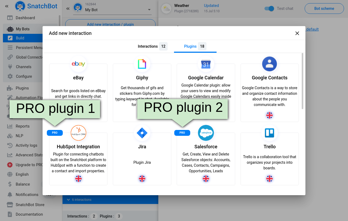Image resolution: width=348 pixels, height=221 pixels.
Task: Click the NLP icon in sidebar
Action: (10, 136)
